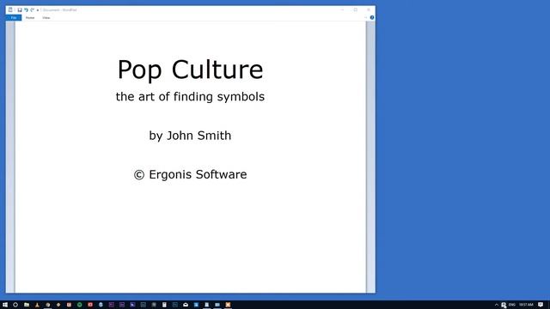Open the Customize Quick Access Toolbar dropdown
This screenshot has height=309, width=550.
tap(38, 10)
